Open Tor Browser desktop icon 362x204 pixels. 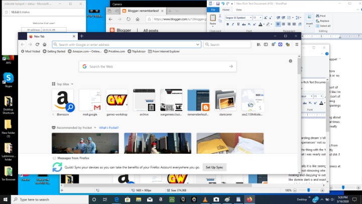click(9, 173)
